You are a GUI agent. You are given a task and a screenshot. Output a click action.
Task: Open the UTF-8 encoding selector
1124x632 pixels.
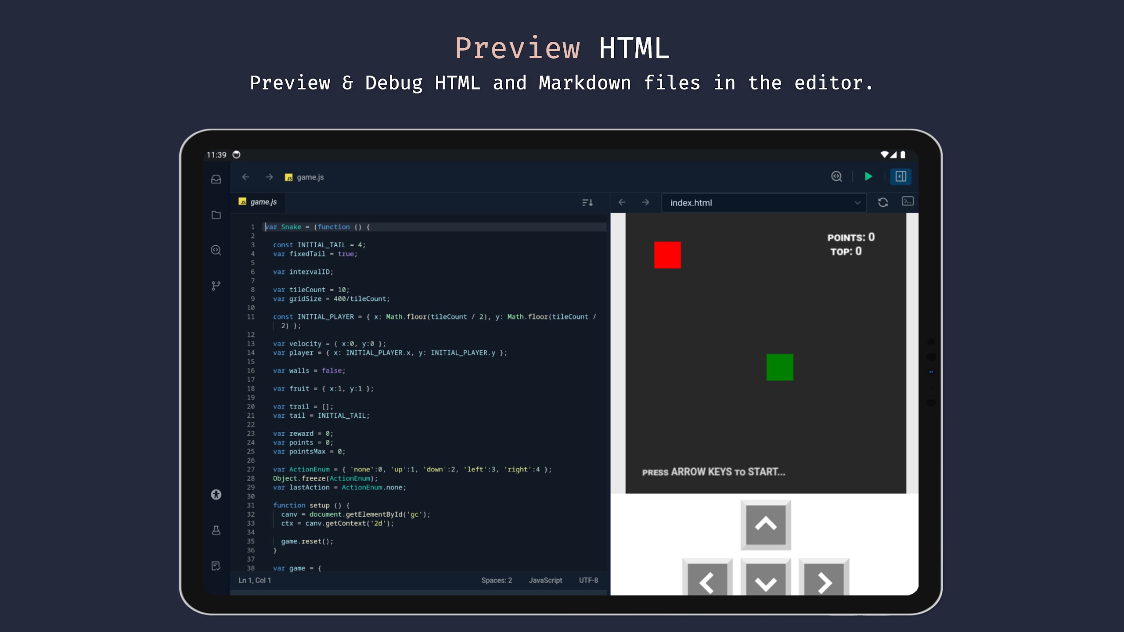click(588, 580)
